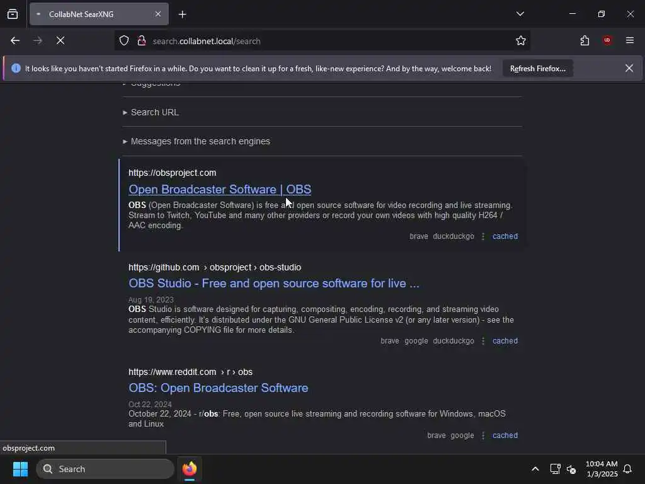Select the Aug 19, 2023 date text
The width and height of the screenshot is (645, 484).
point(151,299)
